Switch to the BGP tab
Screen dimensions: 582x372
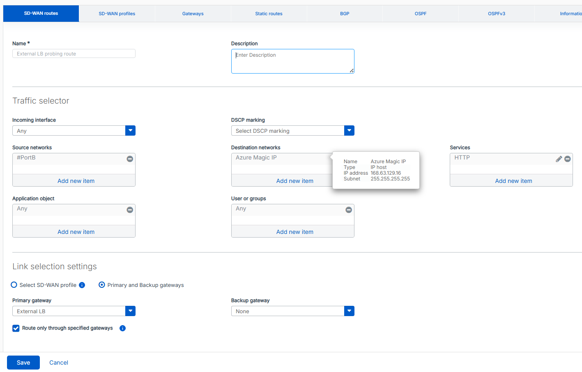(345, 13)
